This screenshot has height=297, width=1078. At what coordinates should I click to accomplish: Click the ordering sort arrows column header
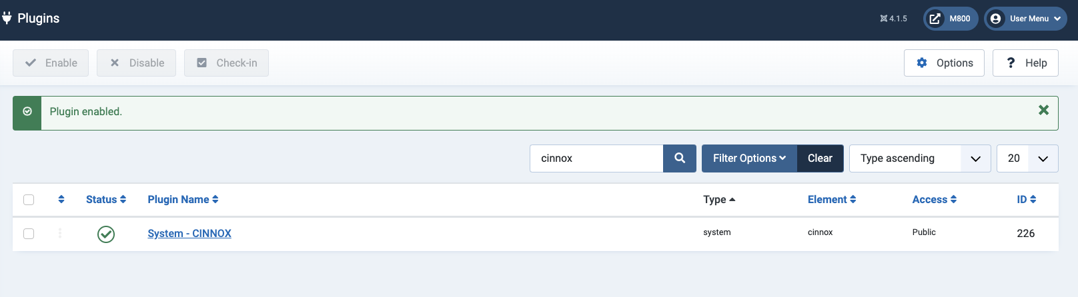click(x=61, y=199)
